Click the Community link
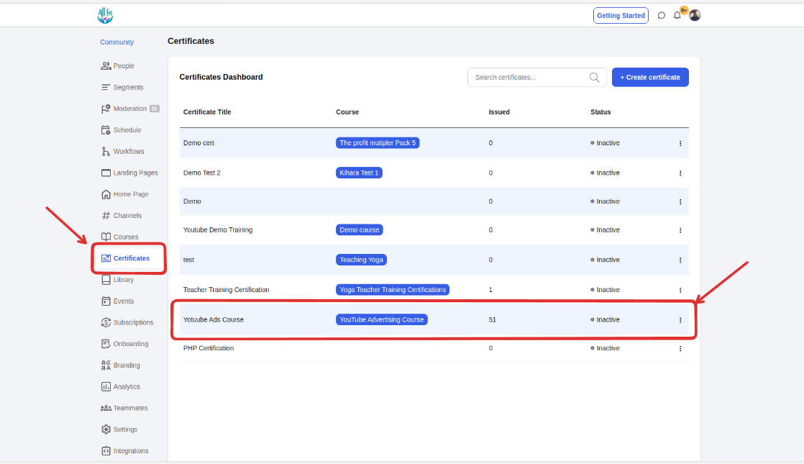The height and width of the screenshot is (464, 804). pos(117,42)
